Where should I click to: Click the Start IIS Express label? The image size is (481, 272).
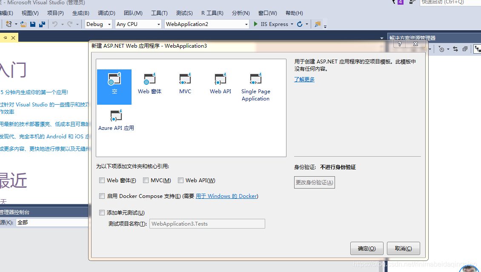click(275, 24)
